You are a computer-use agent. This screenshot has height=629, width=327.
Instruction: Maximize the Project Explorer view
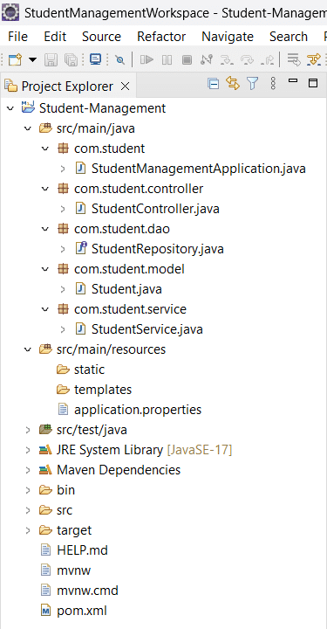pos(312,83)
